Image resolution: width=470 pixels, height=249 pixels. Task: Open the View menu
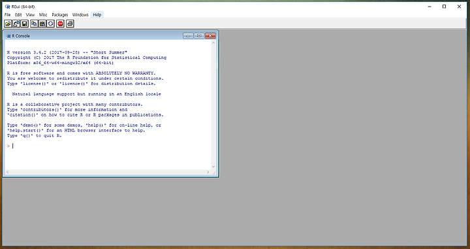point(30,14)
